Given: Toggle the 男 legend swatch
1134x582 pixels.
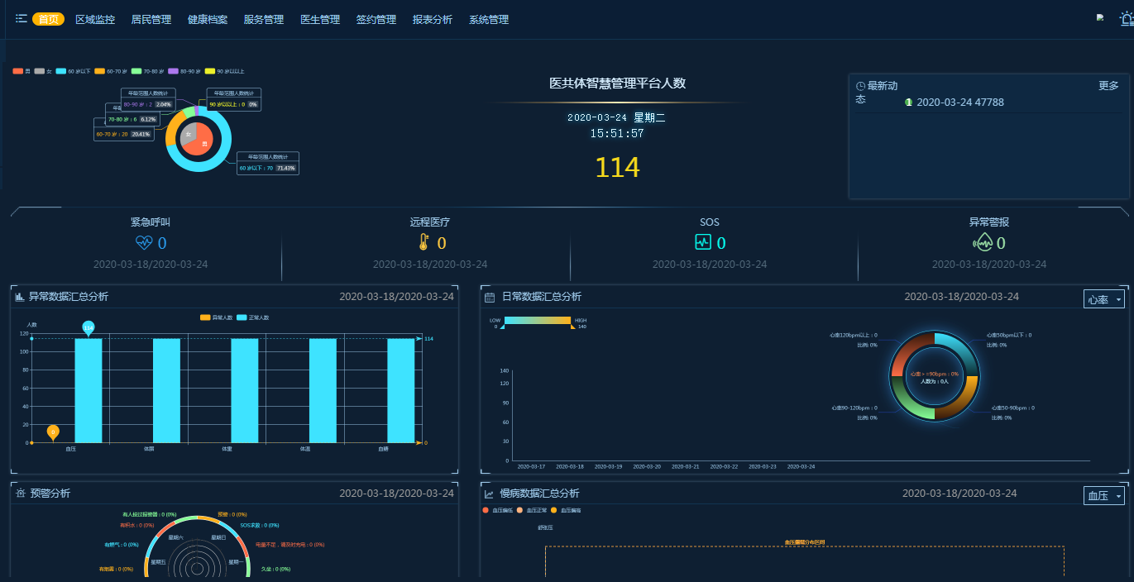Looking at the screenshot, I should point(17,71).
